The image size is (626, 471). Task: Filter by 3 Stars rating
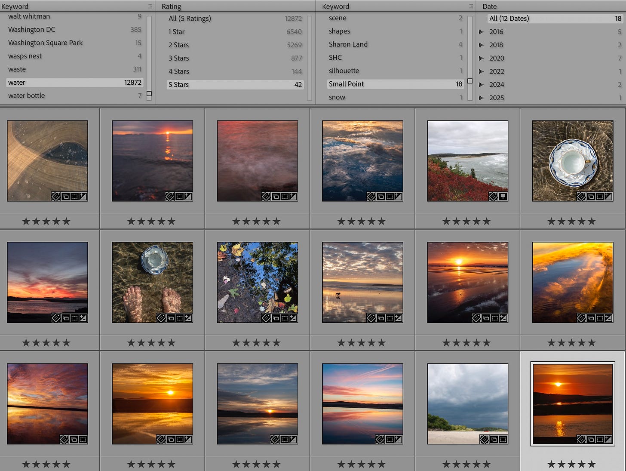coord(235,58)
